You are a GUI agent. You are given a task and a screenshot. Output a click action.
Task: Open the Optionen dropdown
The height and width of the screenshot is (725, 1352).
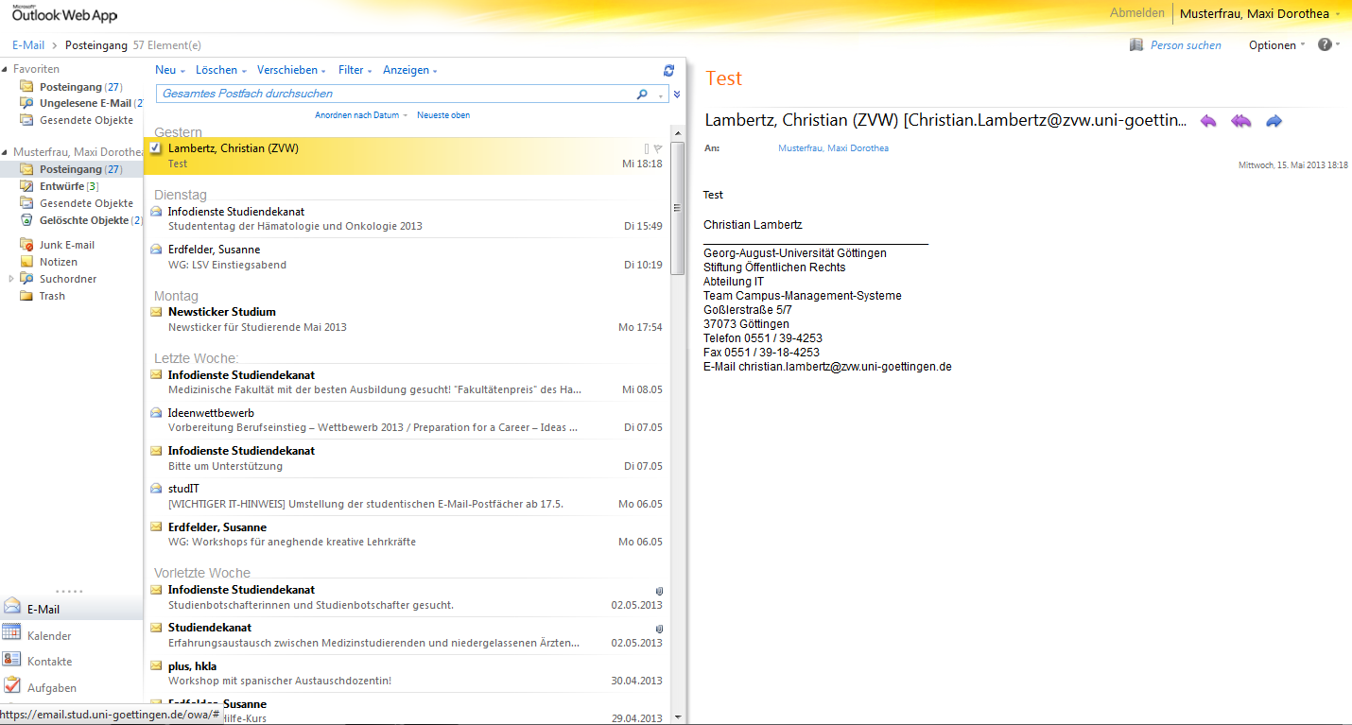click(1276, 45)
